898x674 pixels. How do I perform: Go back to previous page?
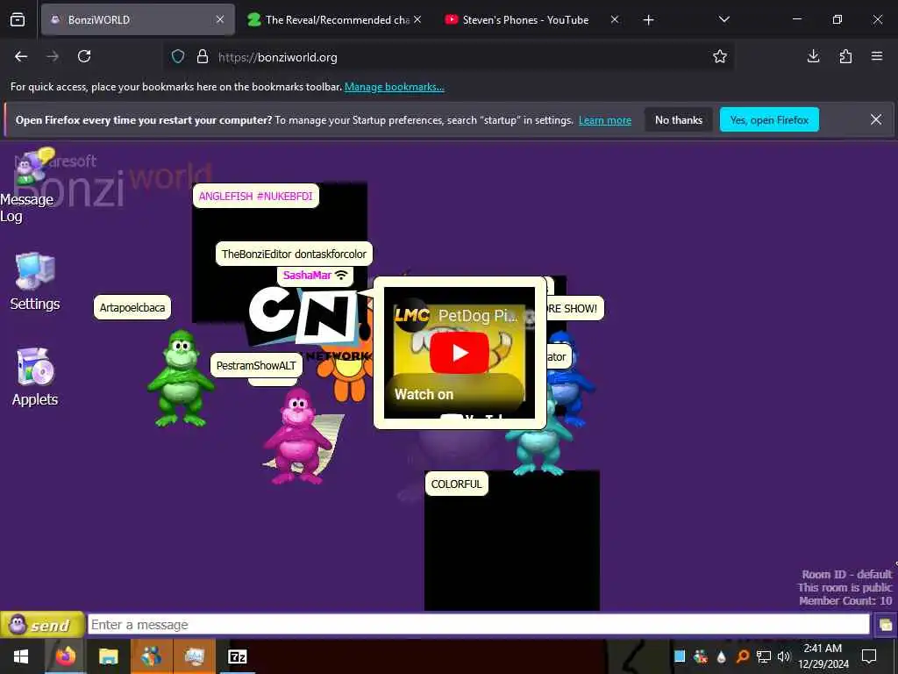click(21, 56)
